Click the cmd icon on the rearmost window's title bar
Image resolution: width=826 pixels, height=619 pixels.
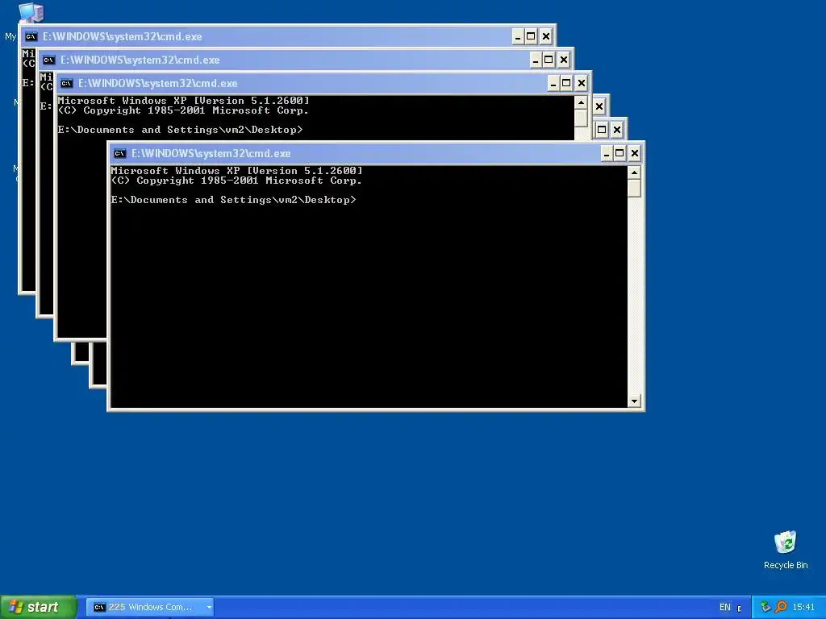31,37
